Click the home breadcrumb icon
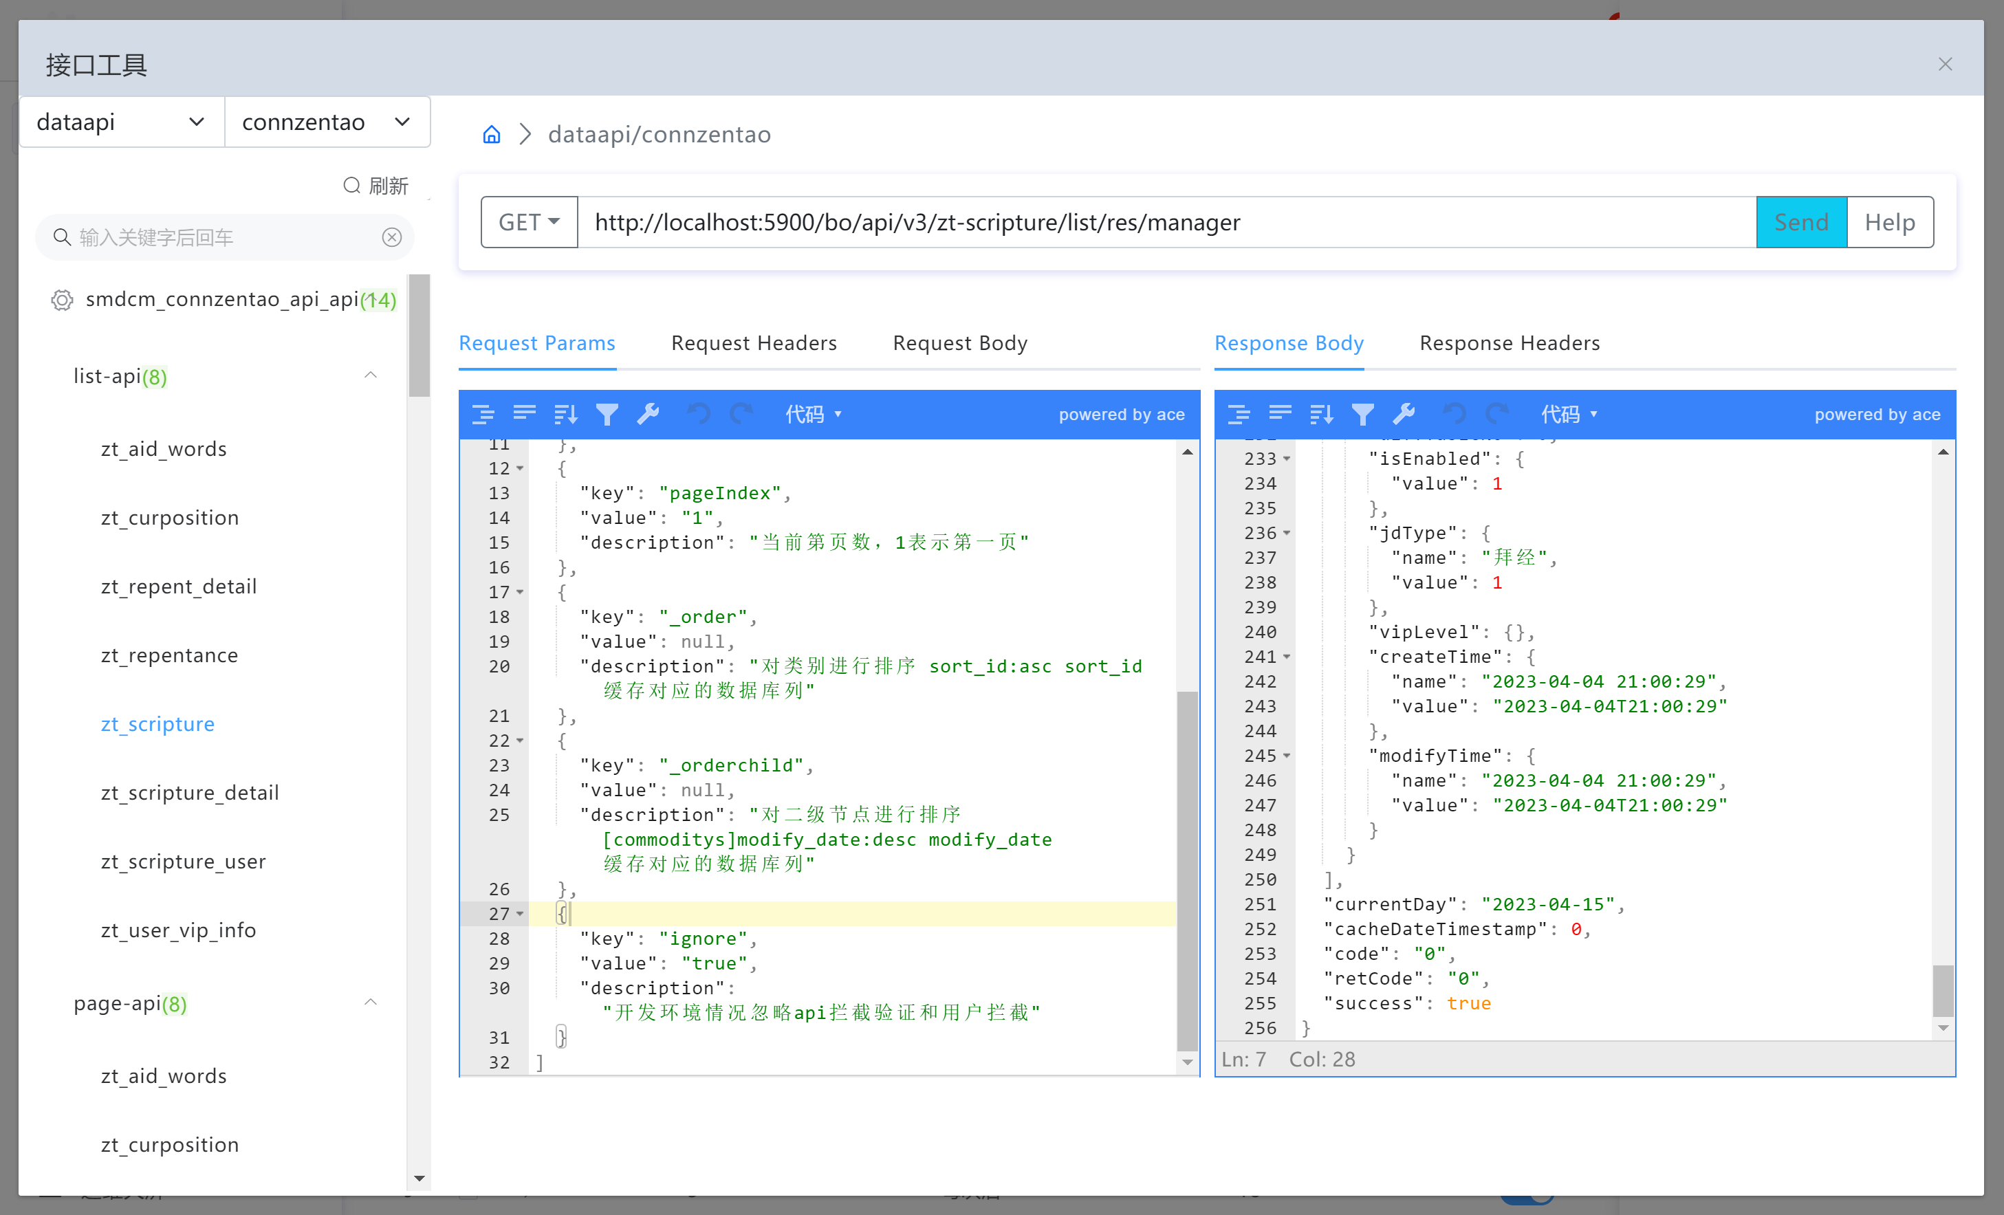 tap(491, 134)
